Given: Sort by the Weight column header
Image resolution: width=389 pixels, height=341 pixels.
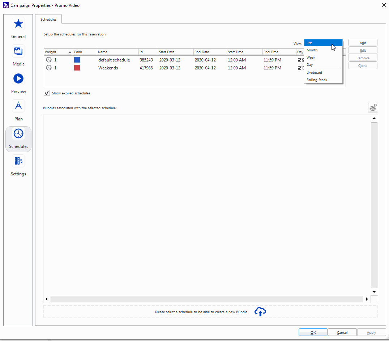Looking at the screenshot, I should tap(58, 52).
